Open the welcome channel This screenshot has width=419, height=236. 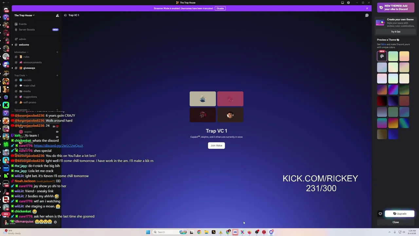[36, 45]
